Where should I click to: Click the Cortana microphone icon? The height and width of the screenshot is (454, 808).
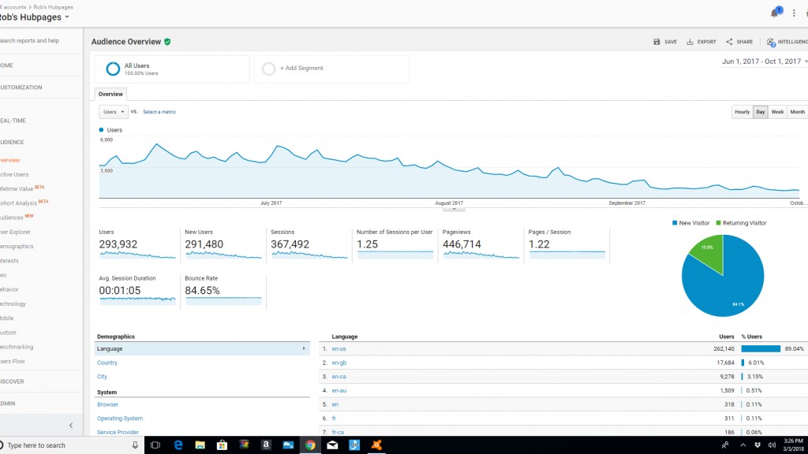tap(135, 445)
